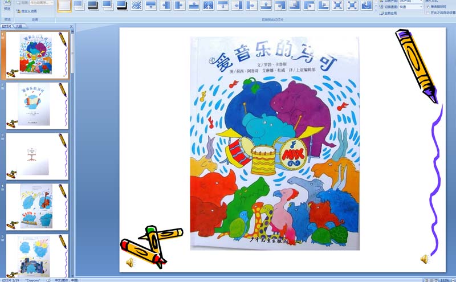Choose the checkerboard dissolve transition
The width and height of the screenshot is (456, 282).
[x=136, y=5]
